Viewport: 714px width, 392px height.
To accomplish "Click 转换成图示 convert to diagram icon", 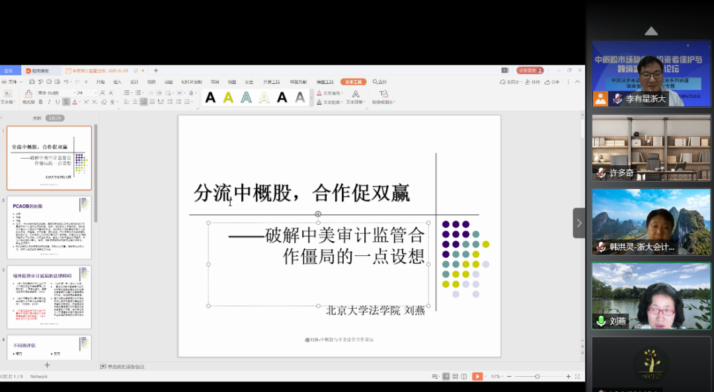I will (384, 93).
